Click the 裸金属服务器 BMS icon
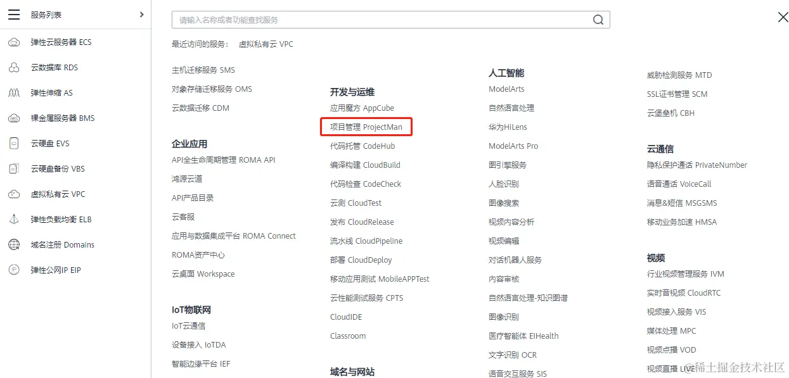Screen dimensions: 789x378 (x=14, y=118)
